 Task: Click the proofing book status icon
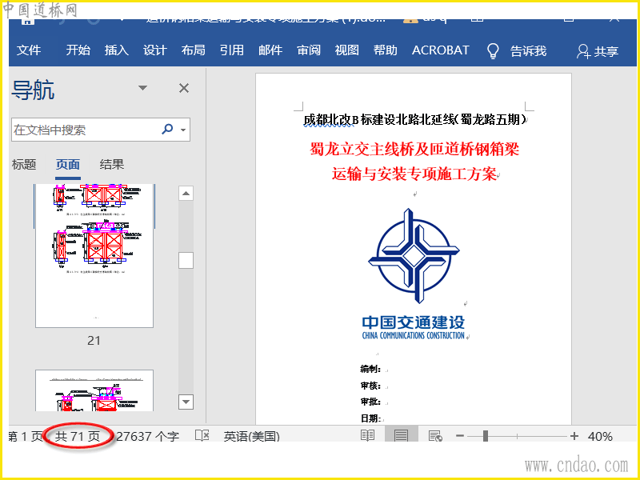pyautogui.click(x=202, y=435)
